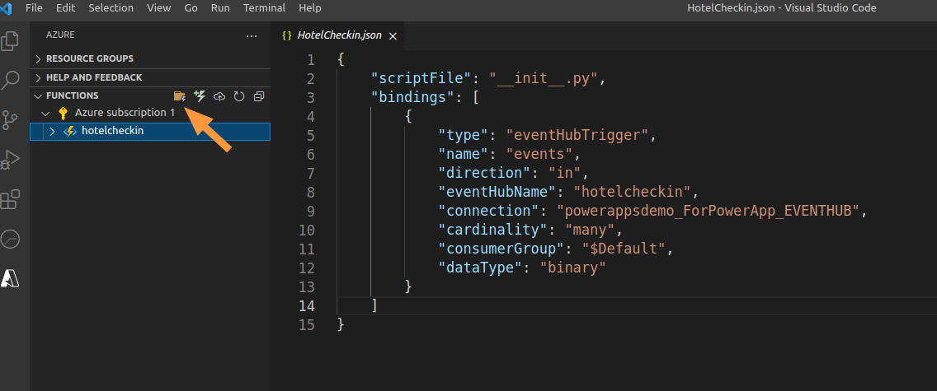Collapse the Azure subscription 1 node
Screen dimensions: 937x391
click(45, 114)
